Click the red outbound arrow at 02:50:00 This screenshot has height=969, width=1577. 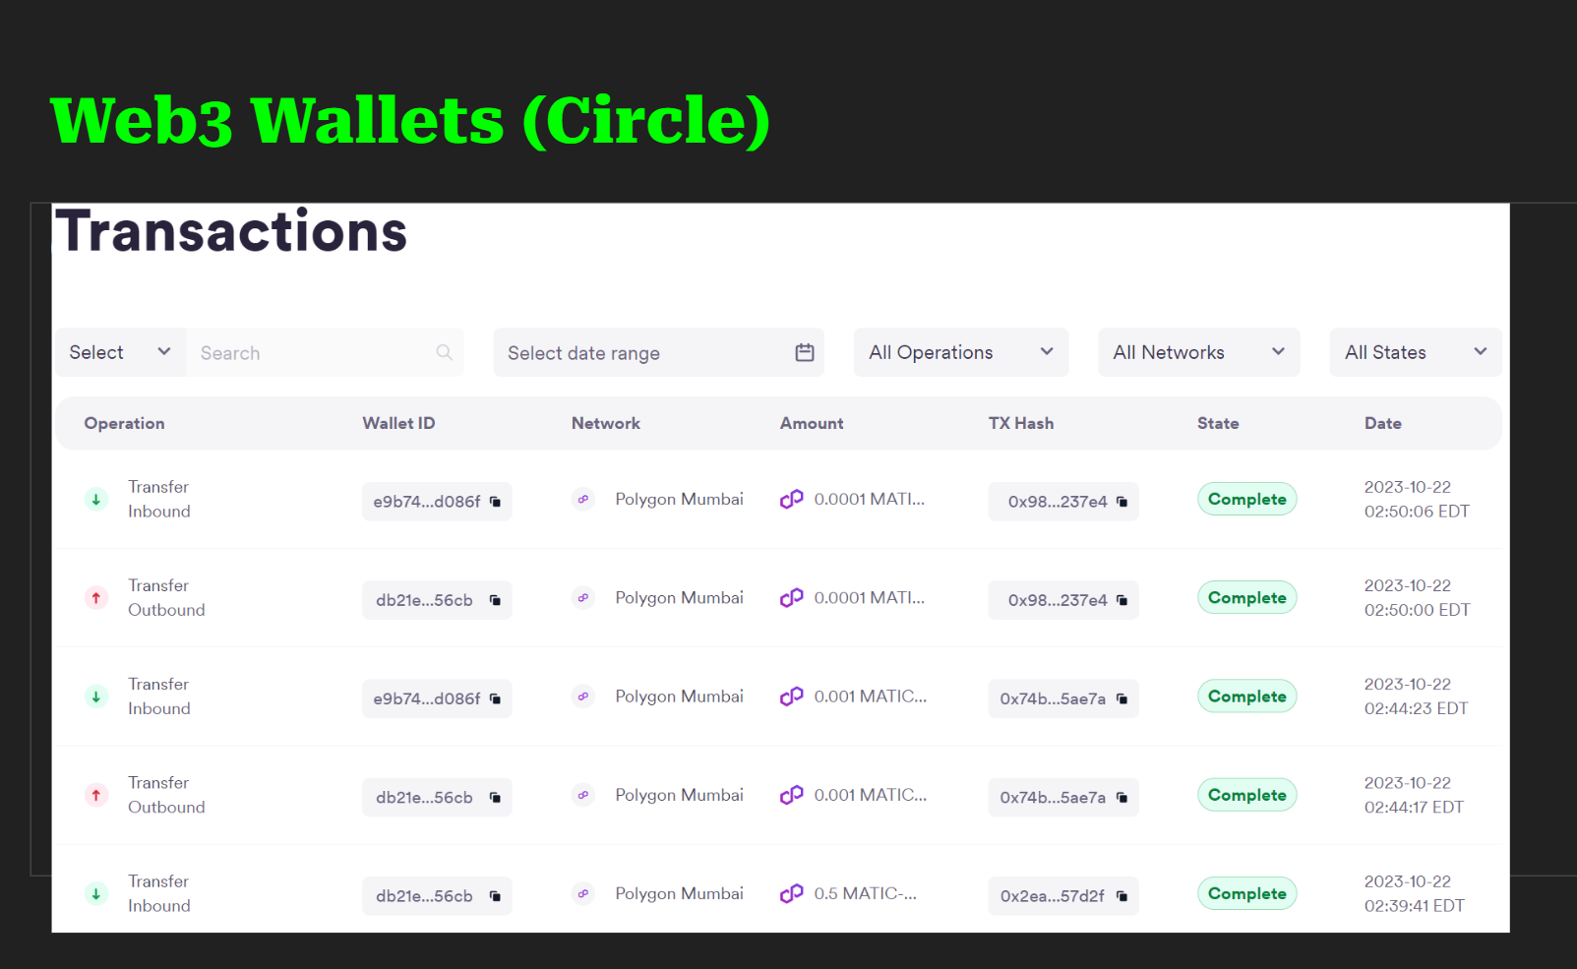[x=96, y=598]
